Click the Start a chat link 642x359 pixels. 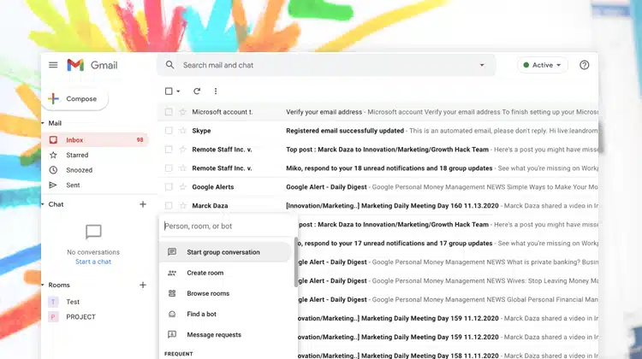tap(93, 262)
